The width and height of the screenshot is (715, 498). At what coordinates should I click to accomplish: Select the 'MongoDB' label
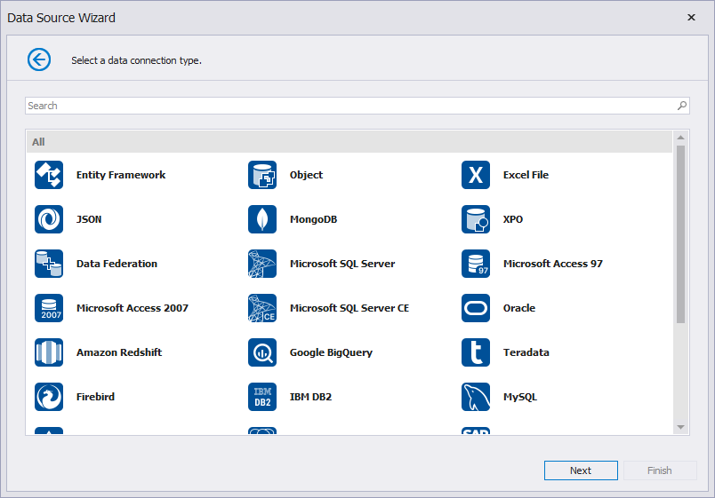coord(313,219)
